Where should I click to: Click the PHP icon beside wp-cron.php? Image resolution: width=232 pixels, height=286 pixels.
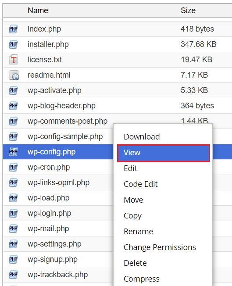(x=13, y=167)
